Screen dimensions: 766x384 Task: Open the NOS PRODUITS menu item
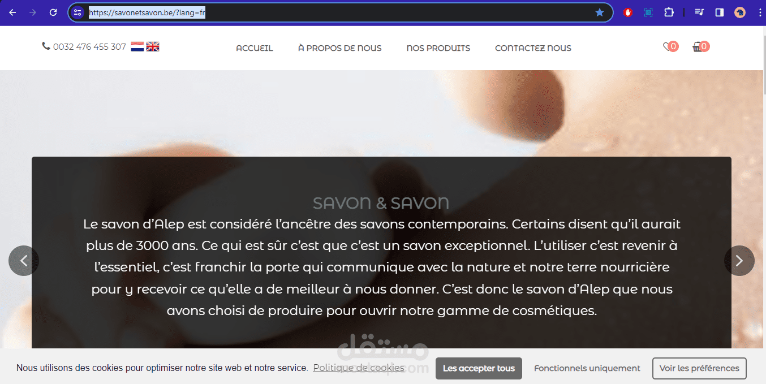click(x=438, y=48)
